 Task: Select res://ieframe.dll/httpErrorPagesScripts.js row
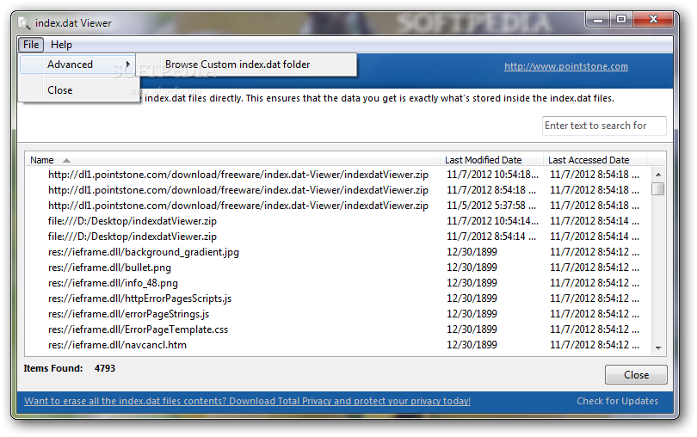tap(338, 299)
